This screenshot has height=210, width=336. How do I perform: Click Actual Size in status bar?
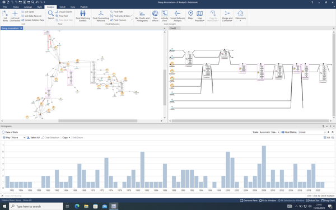tap(312, 200)
